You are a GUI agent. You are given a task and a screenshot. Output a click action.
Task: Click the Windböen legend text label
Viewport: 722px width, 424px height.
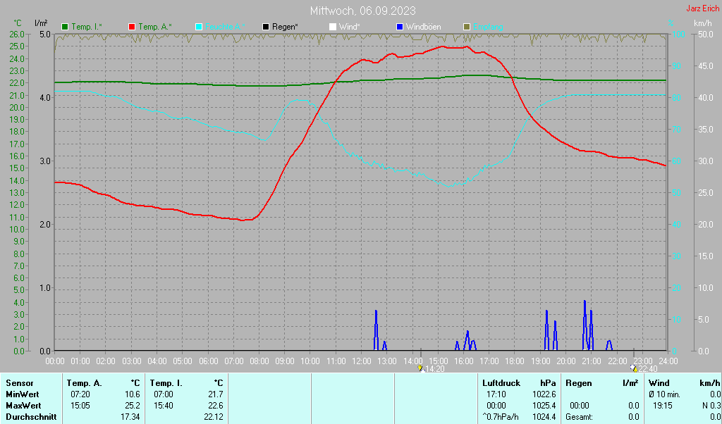click(x=423, y=27)
